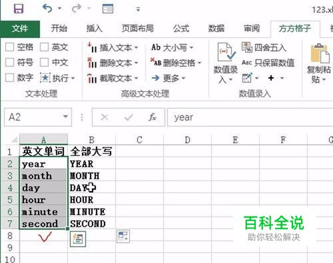Click the 数值录入 large document icon
The height and width of the screenshot is (263, 333).
pyautogui.click(x=226, y=53)
